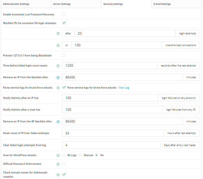
Task: Select the Security Settings tab
Action: pyautogui.click(x=126, y=4)
